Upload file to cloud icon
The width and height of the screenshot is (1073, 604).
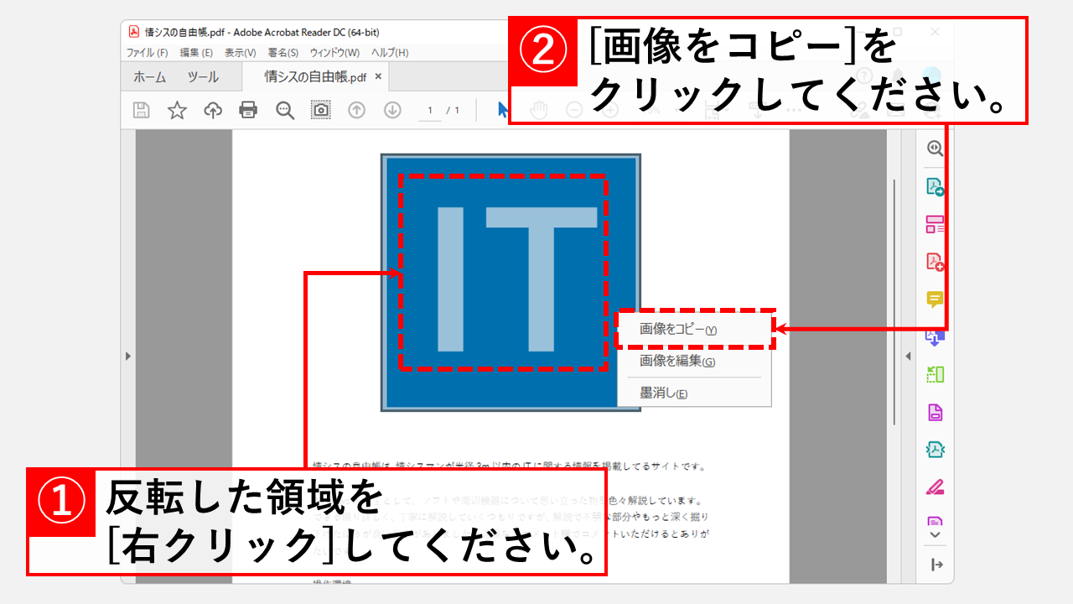213,110
